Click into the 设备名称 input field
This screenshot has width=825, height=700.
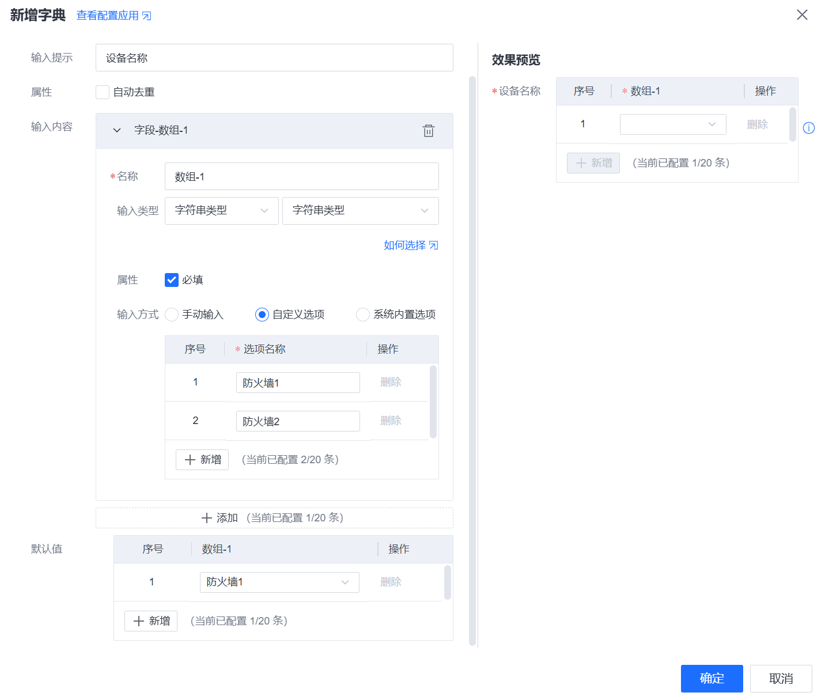pos(274,58)
